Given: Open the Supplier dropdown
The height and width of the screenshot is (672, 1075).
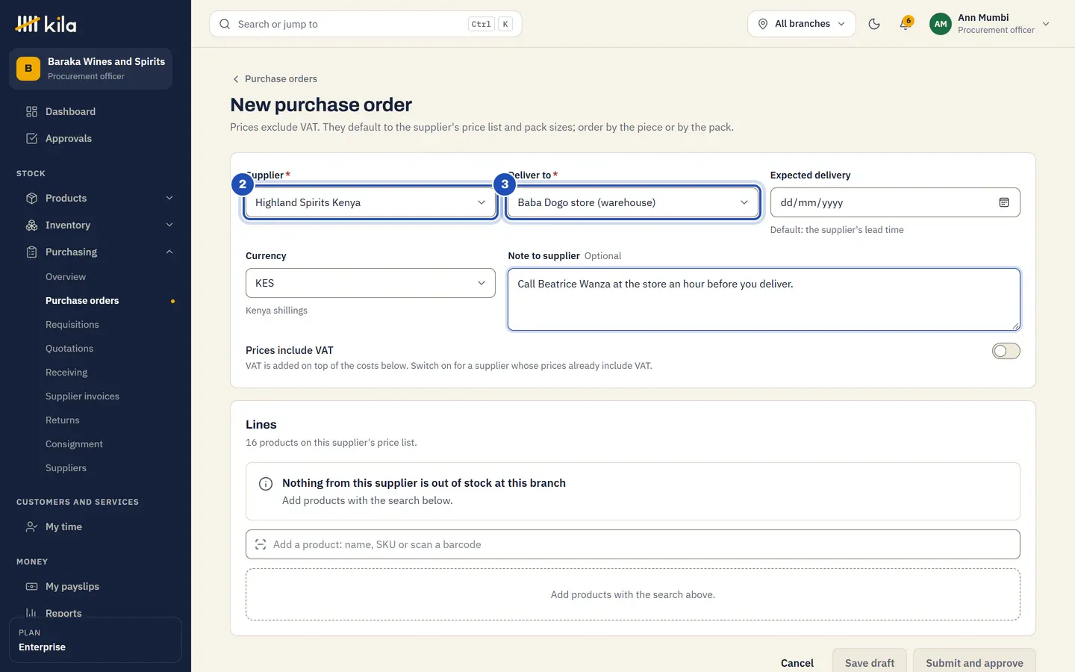Looking at the screenshot, I should pyautogui.click(x=370, y=202).
